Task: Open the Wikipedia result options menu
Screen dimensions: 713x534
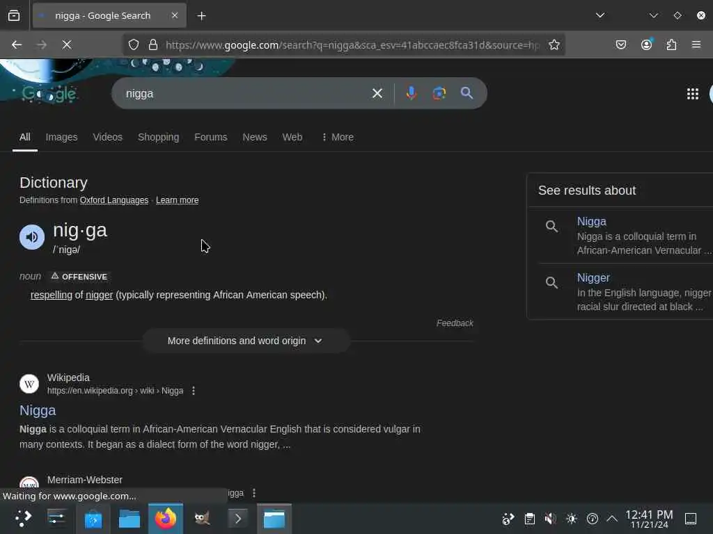Action: click(194, 391)
